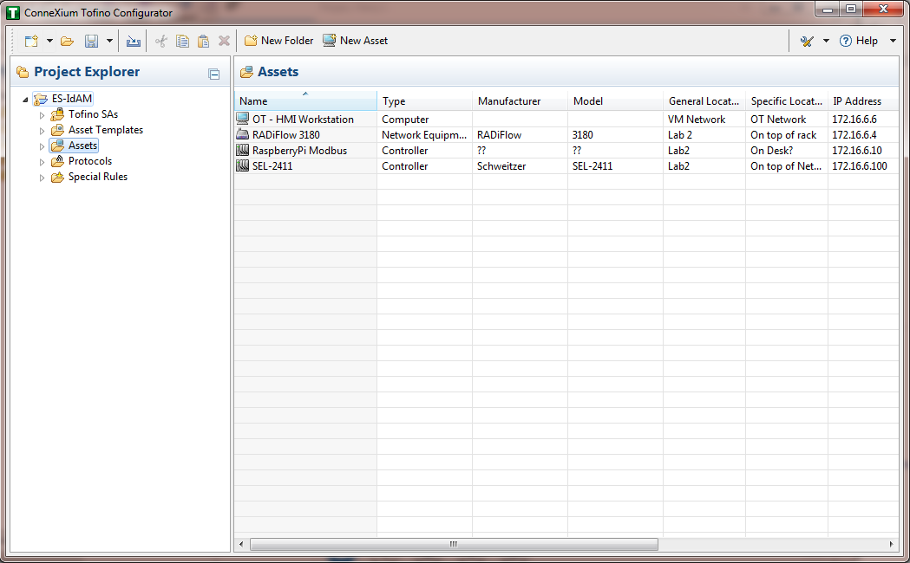This screenshot has width=910, height=563.
Task: Select the RaspberryPi Modbus asset row
Action: click(x=566, y=151)
